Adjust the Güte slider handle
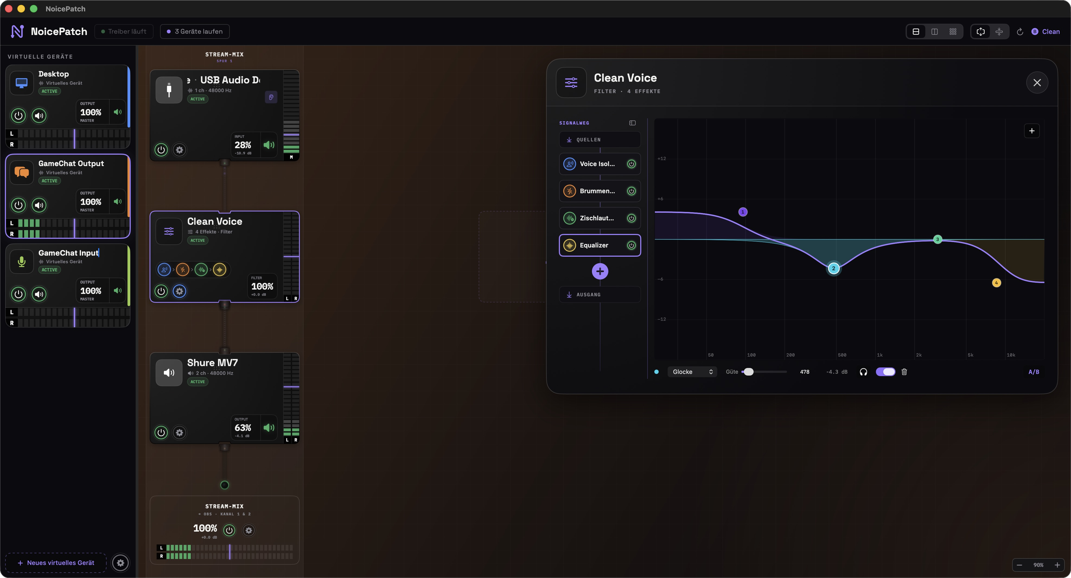The width and height of the screenshot is (1071, 578). click(748, 372)
